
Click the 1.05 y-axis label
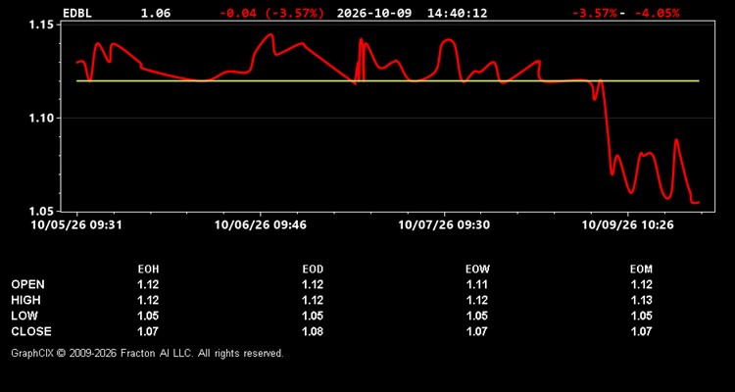point(40,211)
